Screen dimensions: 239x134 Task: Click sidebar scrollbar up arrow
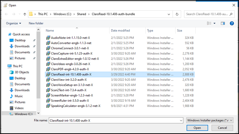pos(38,30)
